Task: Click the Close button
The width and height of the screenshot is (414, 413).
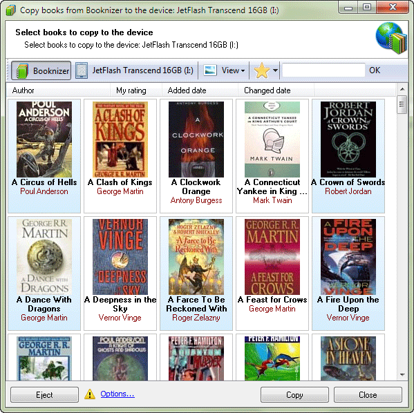Action: 368,395
